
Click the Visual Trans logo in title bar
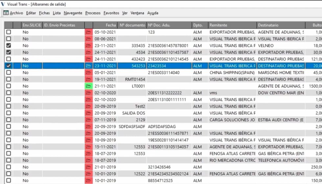point(3,4)
